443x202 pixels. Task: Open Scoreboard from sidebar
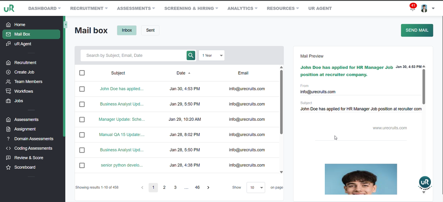(x=25, y=167)
